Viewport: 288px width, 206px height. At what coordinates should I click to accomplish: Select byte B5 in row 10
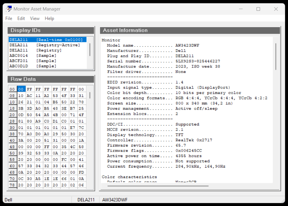(55, 102)
